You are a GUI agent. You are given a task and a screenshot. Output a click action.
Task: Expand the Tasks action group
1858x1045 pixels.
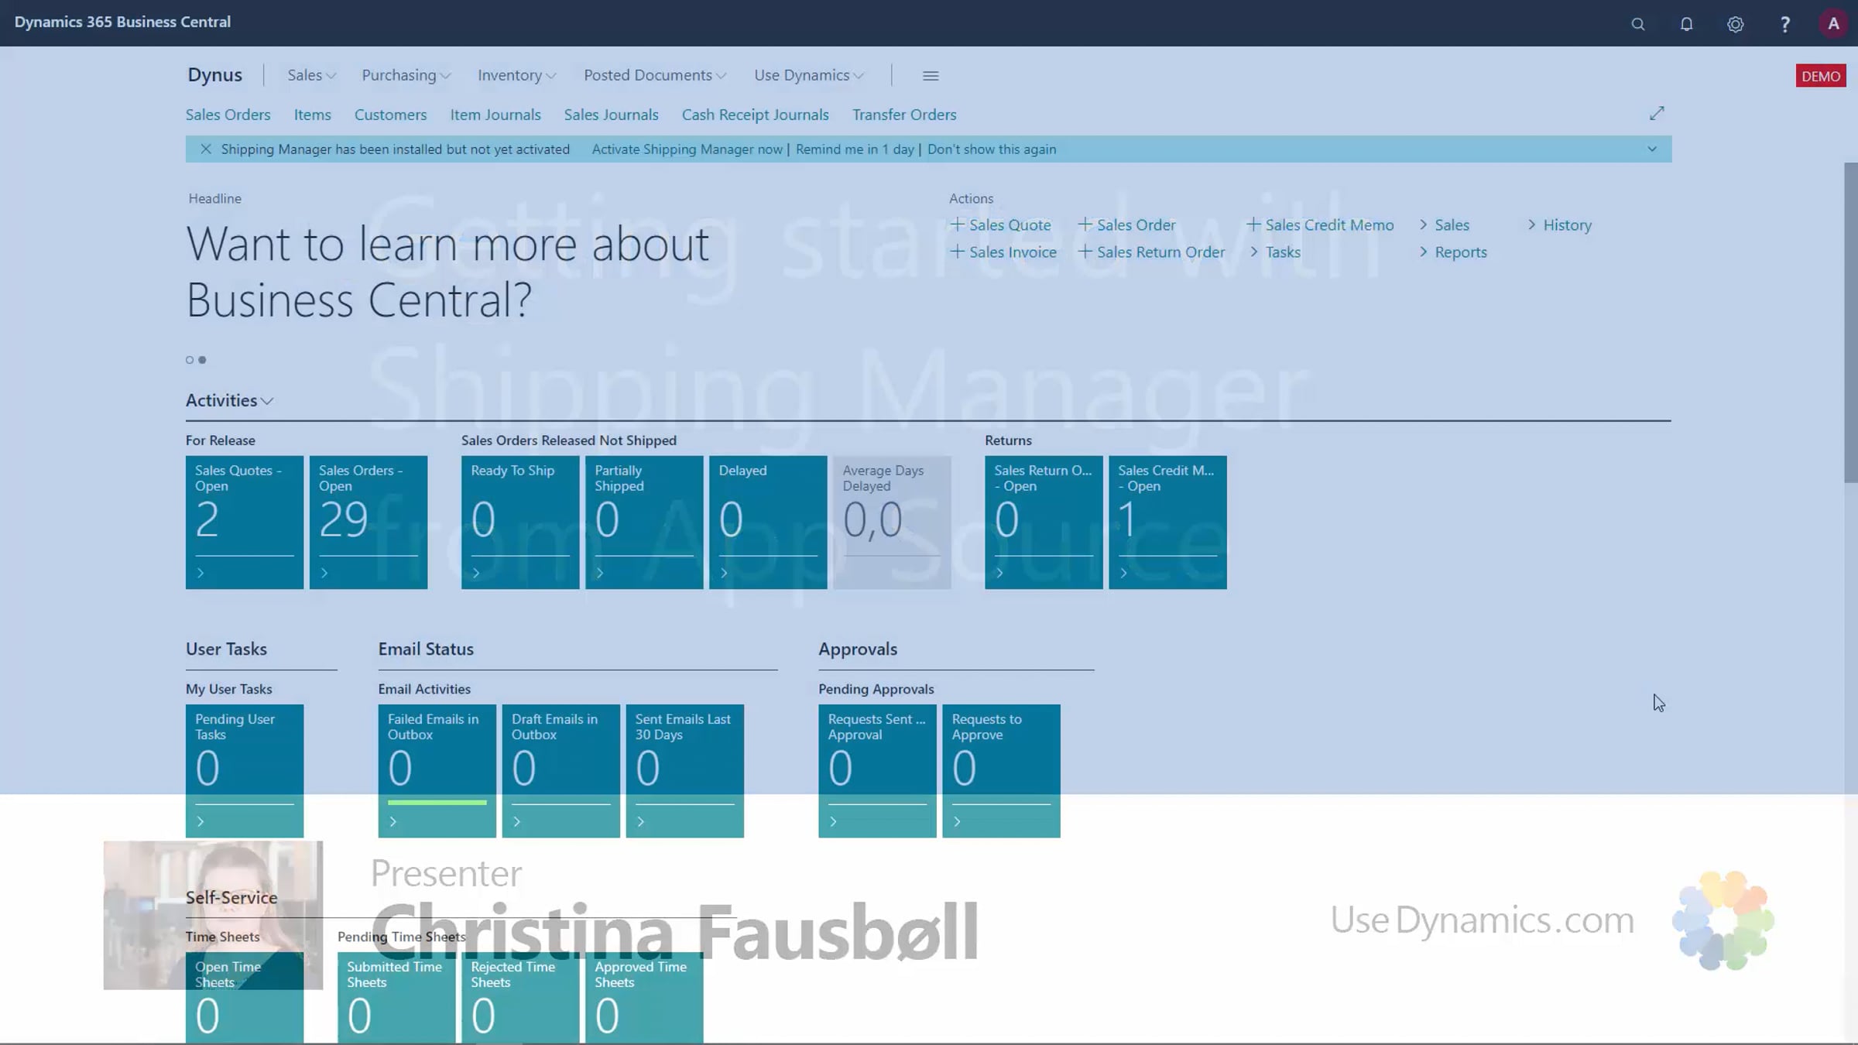click(x=1274, y=252)
